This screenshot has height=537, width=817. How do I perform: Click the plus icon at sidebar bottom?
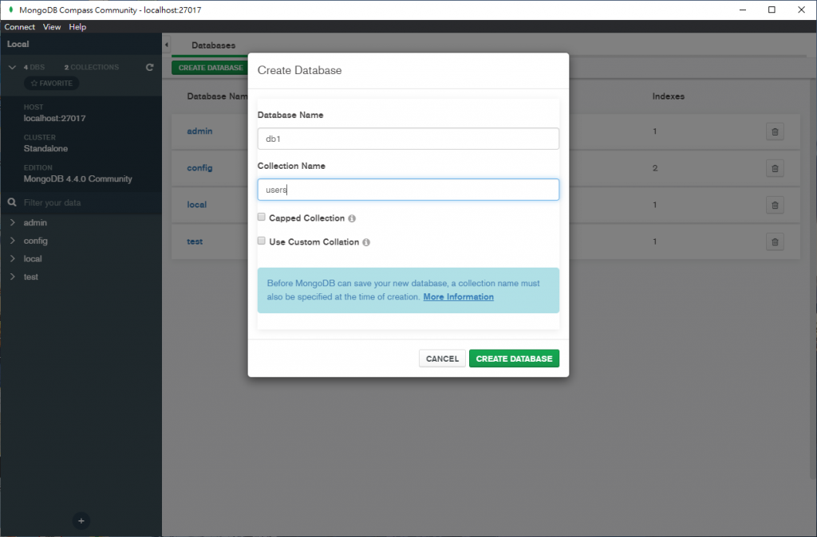coord(81,520)
